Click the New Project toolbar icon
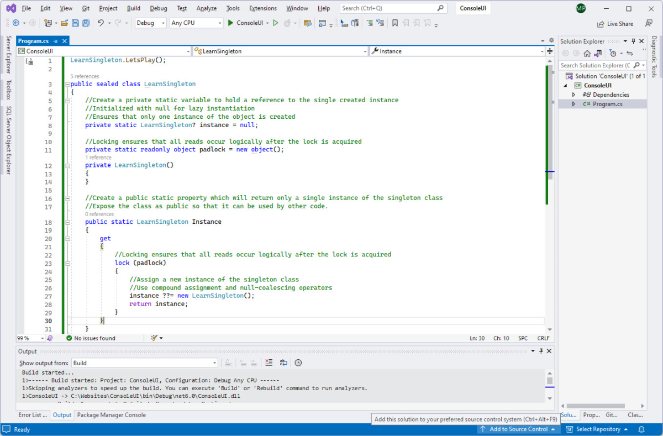 [49, 23]
